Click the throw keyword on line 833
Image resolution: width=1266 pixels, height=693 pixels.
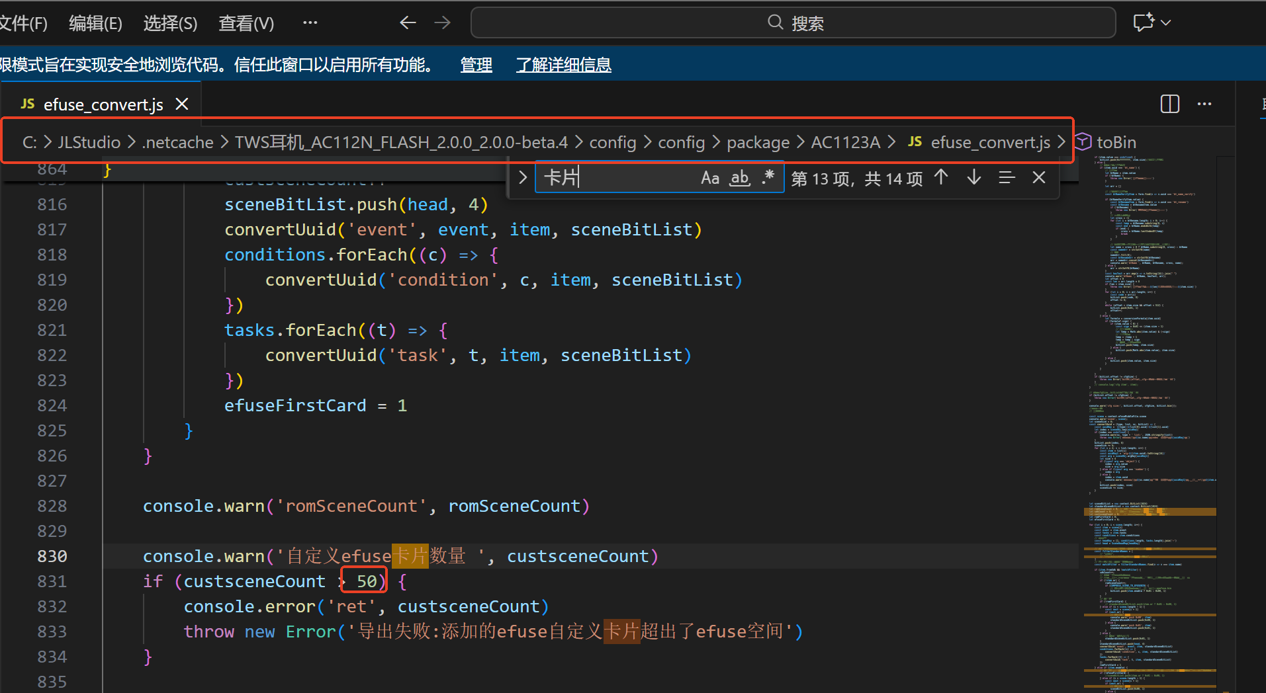click(x=209, y=632)
